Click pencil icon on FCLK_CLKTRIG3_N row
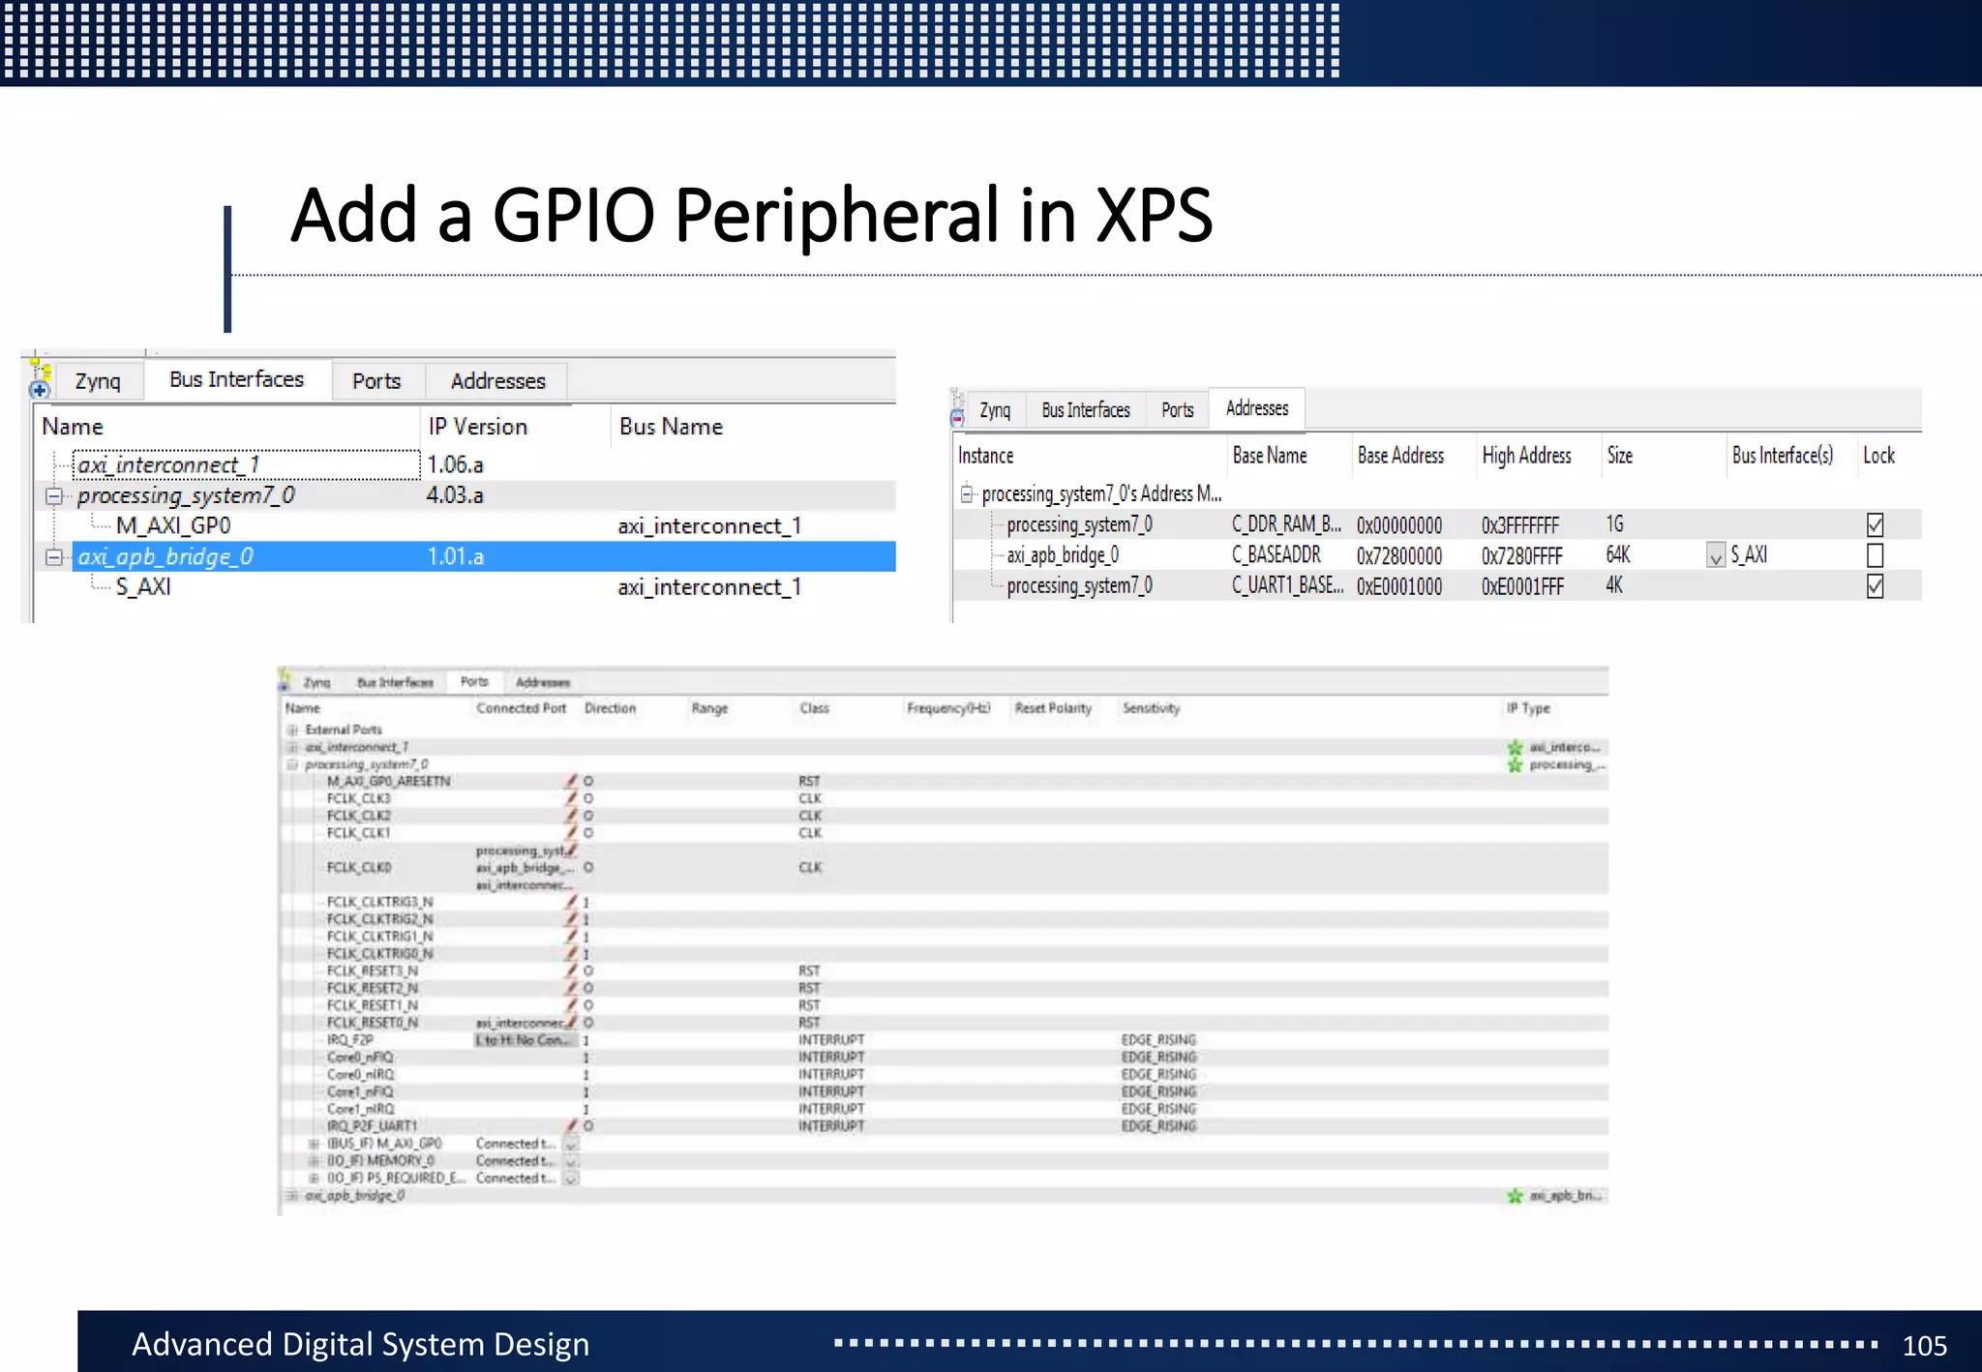The image size is (1982, 1372). (x=572, y=901)
